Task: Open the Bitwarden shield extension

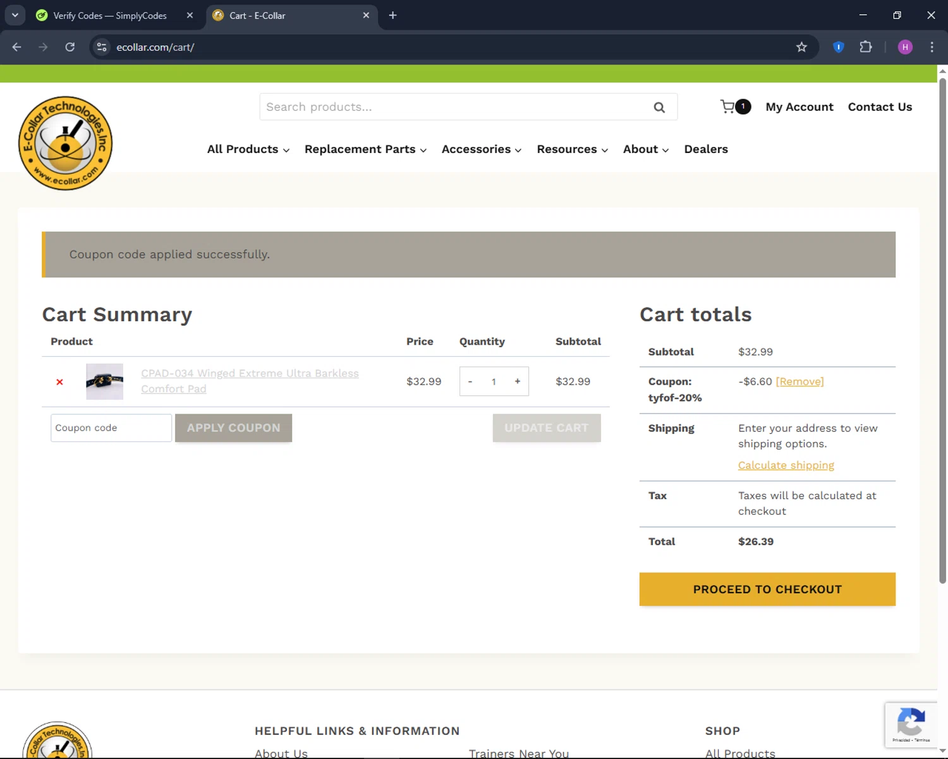Action: coord(839,47)
